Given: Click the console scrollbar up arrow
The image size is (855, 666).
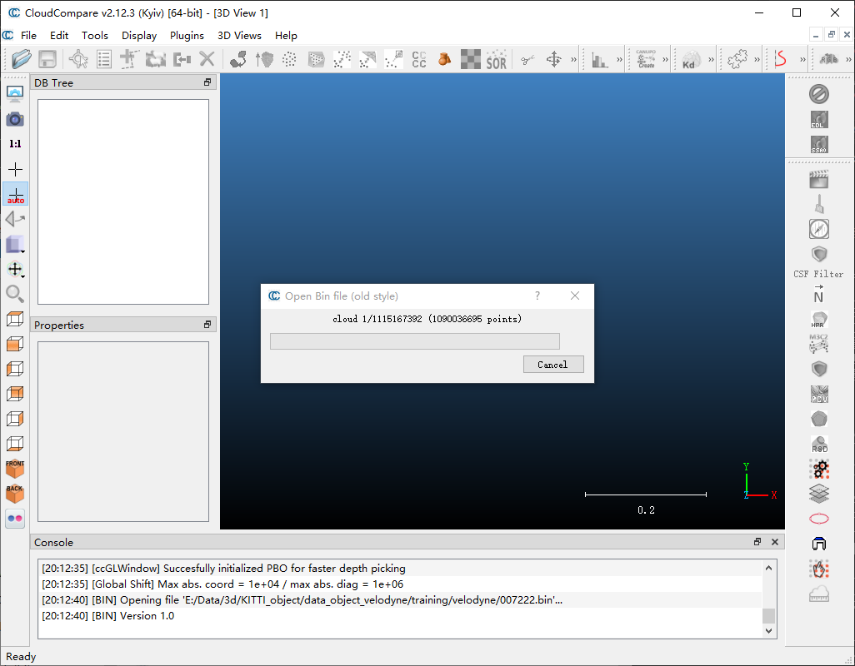Looking at the screenshot, I should pyautogui.click(x=768, y=568).
